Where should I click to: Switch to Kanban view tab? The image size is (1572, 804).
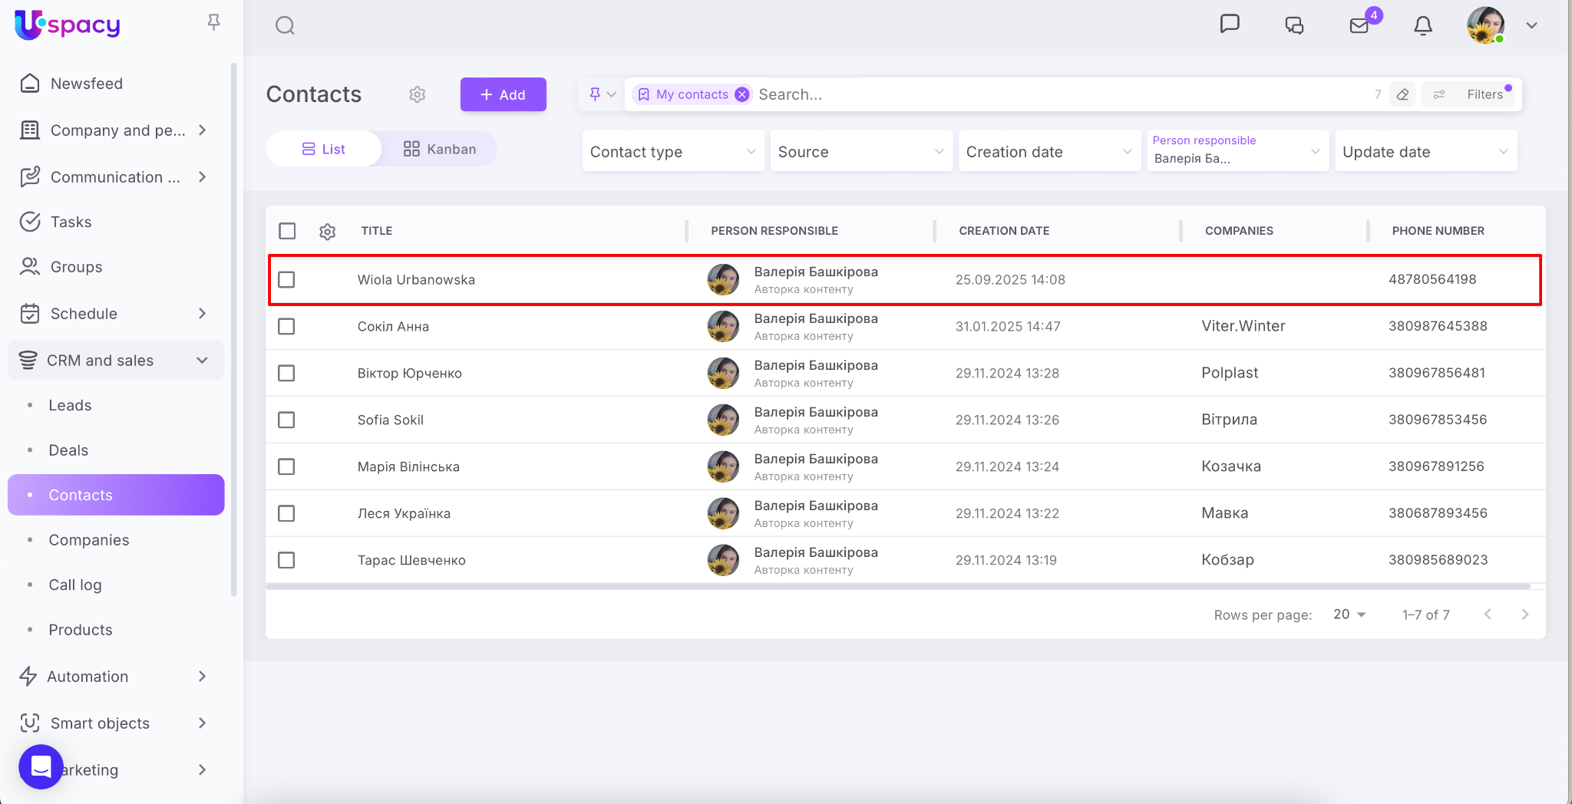[440, 149]
